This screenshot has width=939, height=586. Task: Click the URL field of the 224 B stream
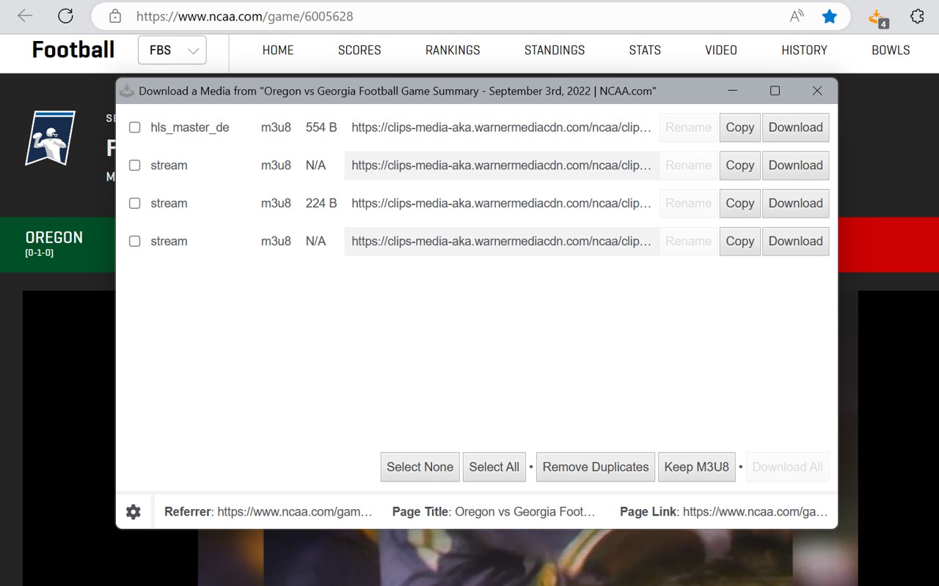[502, 204]
